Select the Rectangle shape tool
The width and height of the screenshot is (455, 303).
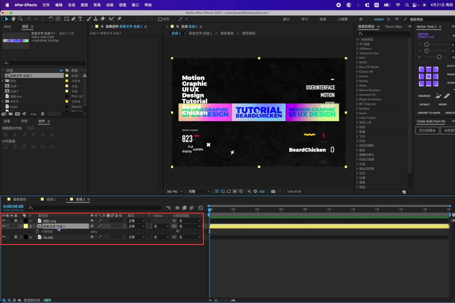click(67, 19)
